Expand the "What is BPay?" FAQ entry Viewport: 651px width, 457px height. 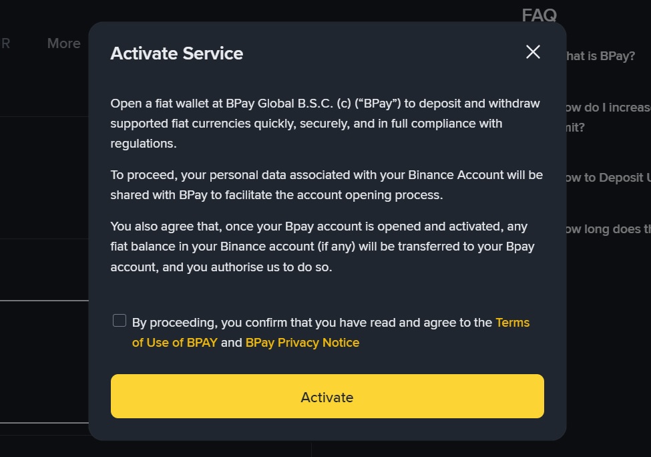click(x=600, y=56)
